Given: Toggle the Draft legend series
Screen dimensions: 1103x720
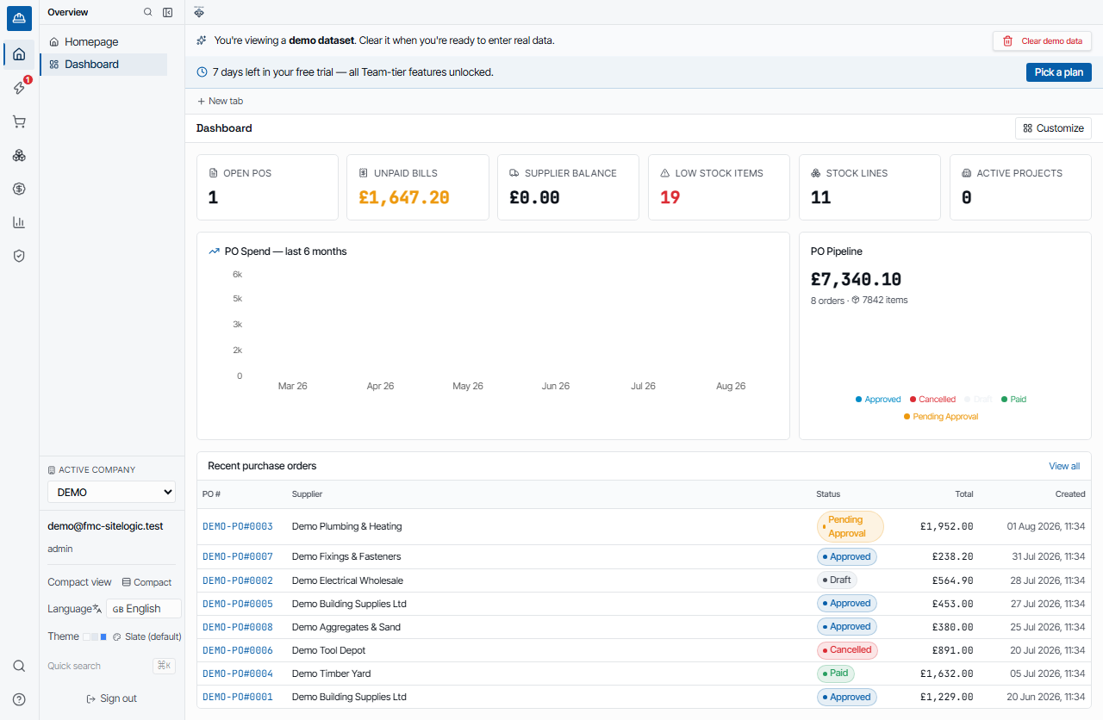Looking at the screenshot, I should pos(978,400).
